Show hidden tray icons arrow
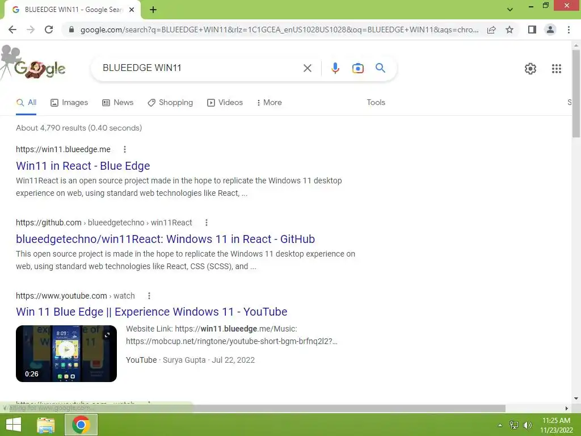Viewport: 581px width, 436px height. (x=500, y=425)
